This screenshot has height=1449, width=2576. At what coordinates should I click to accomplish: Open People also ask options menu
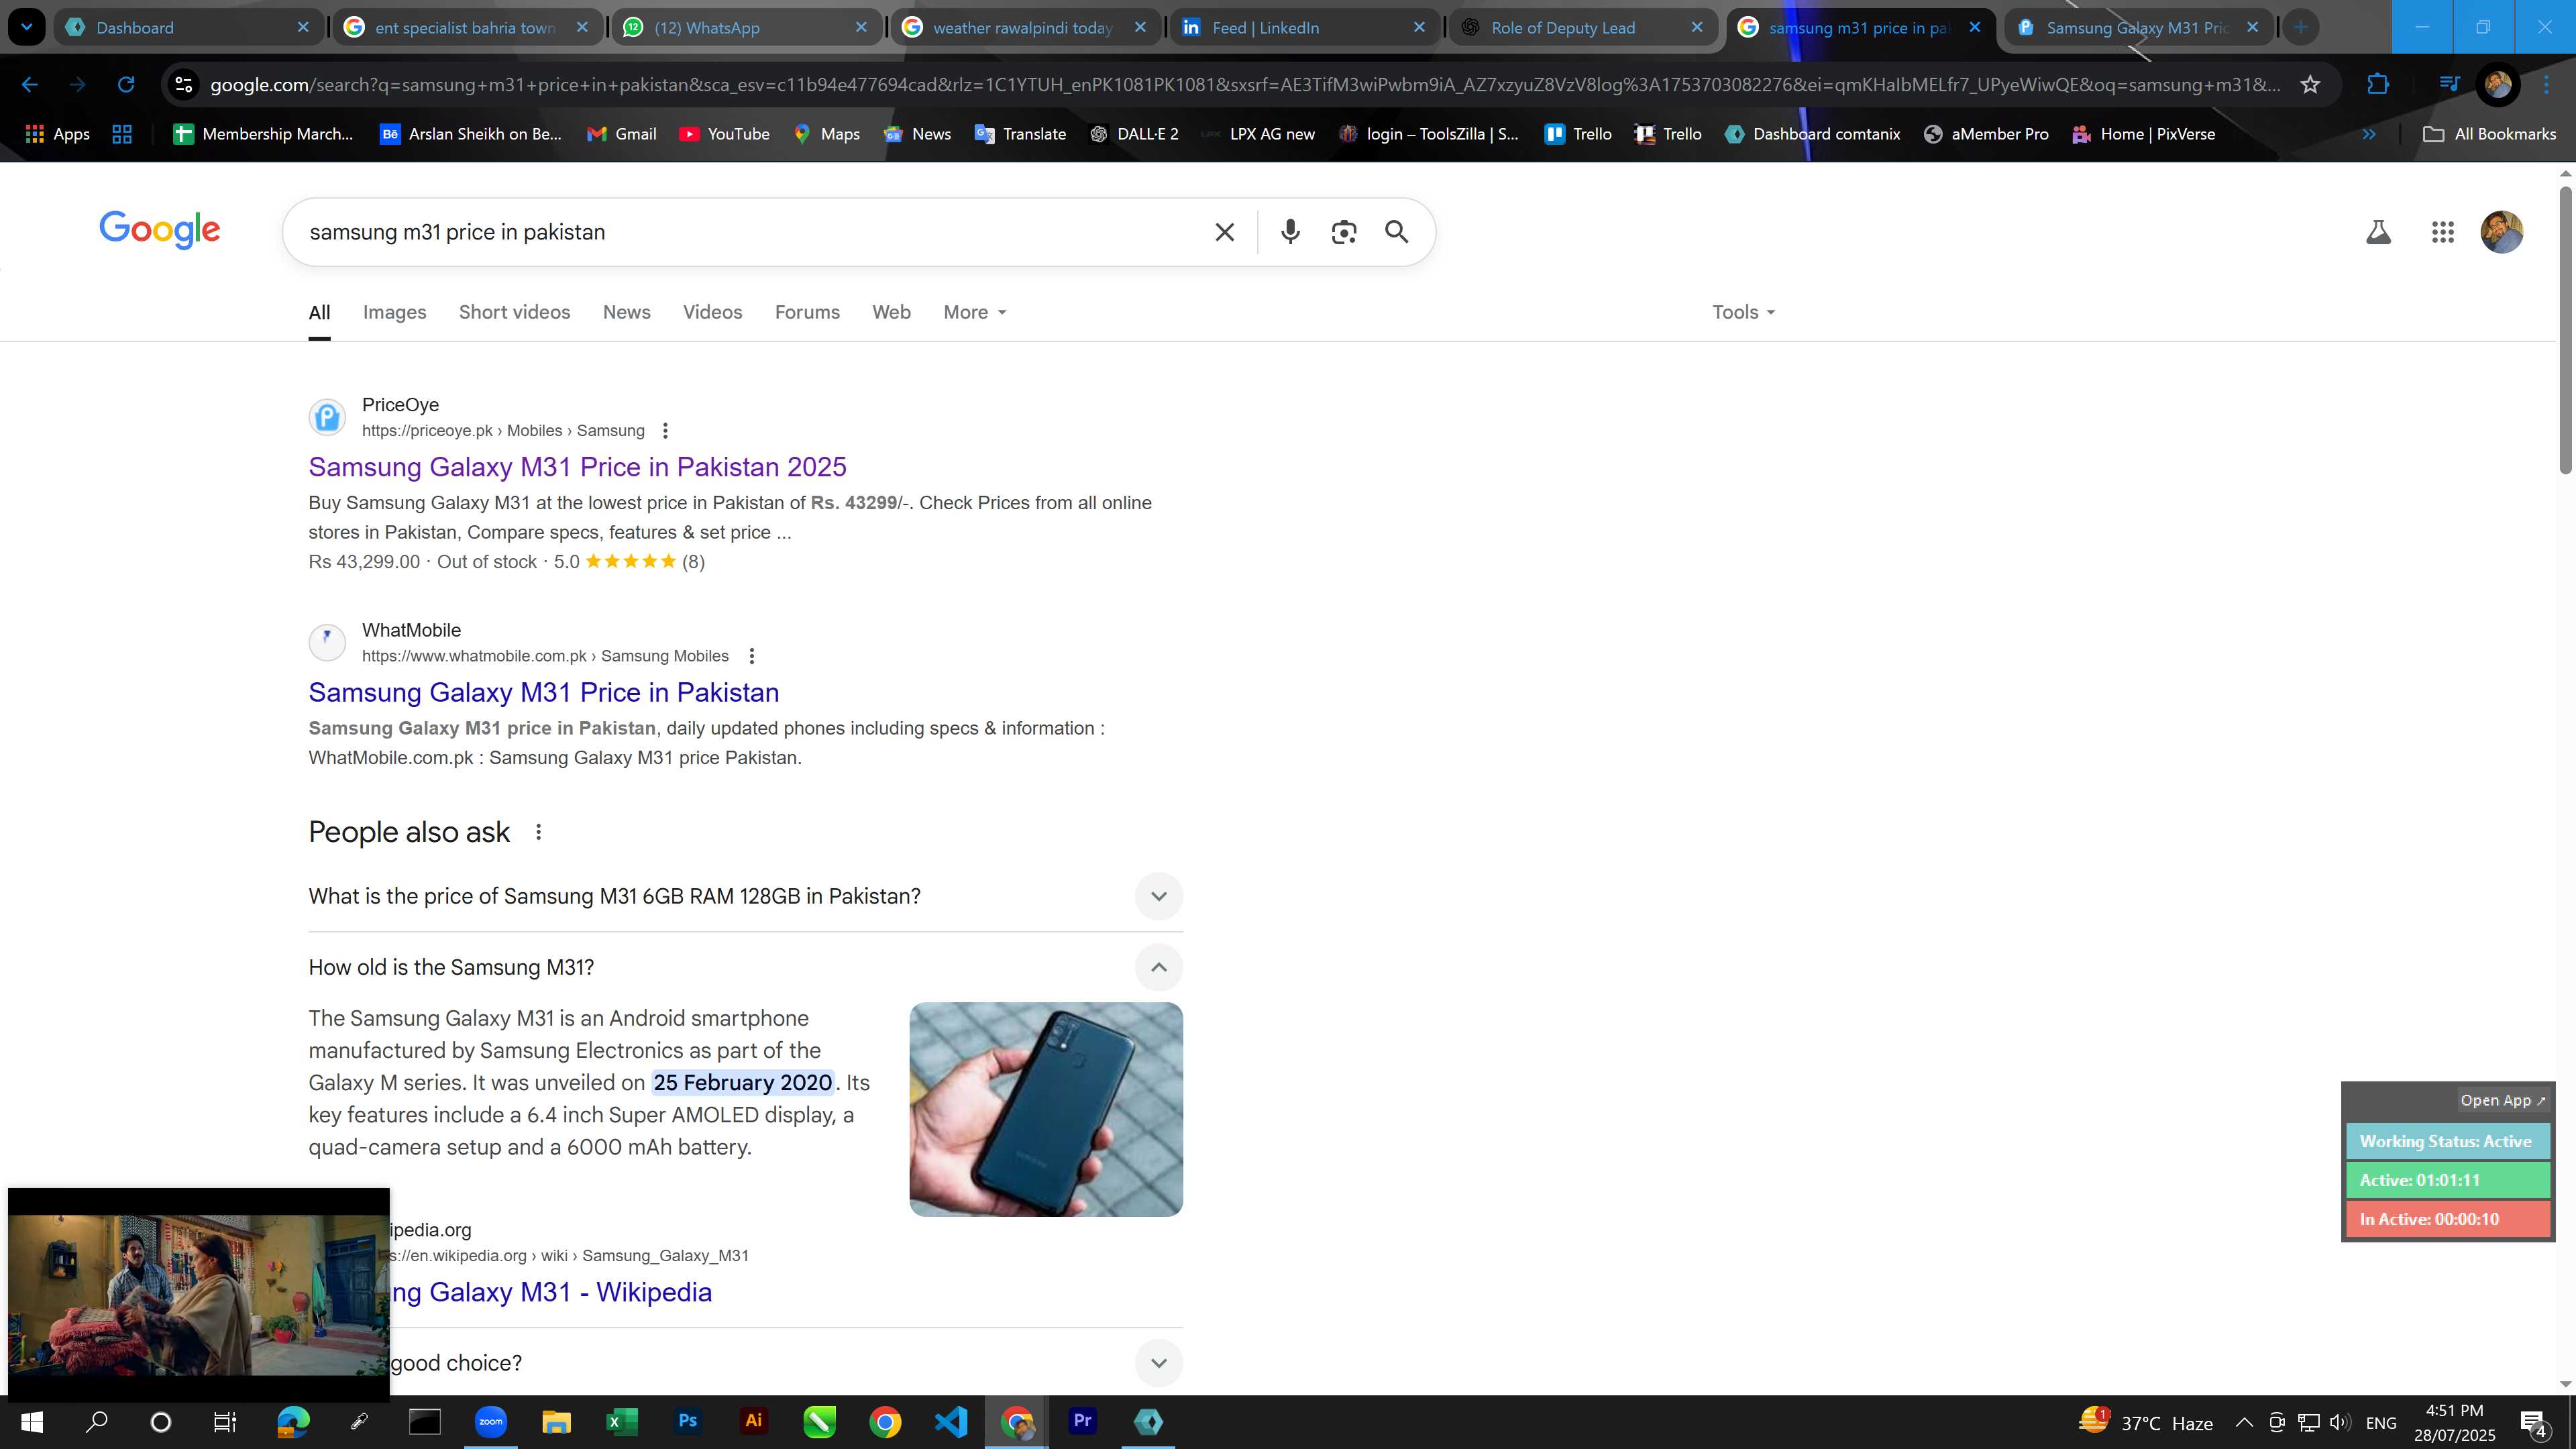(538, 832)
